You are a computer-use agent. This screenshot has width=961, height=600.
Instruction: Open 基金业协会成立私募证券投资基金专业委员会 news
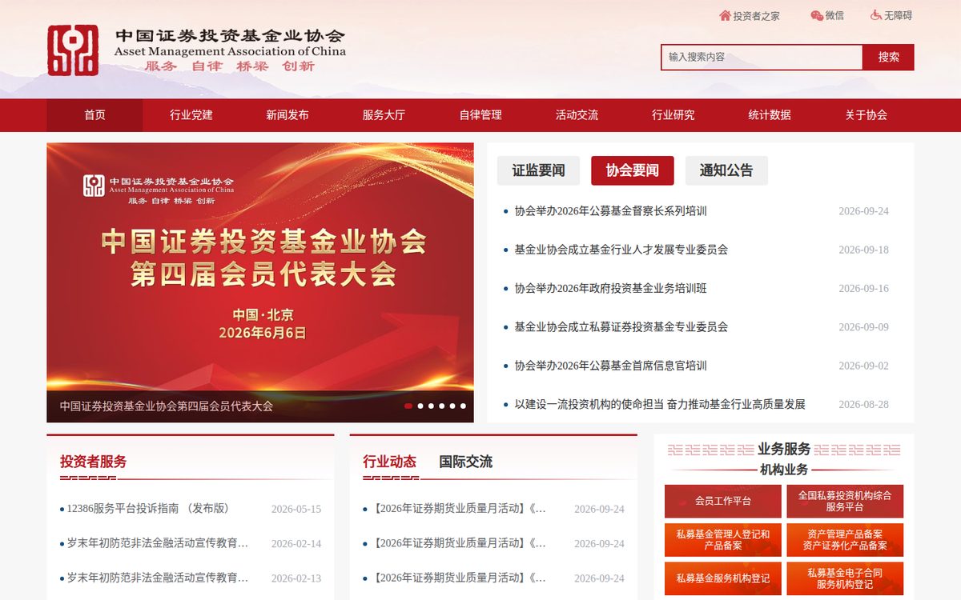pyautogui.click(x=621, y=326)
